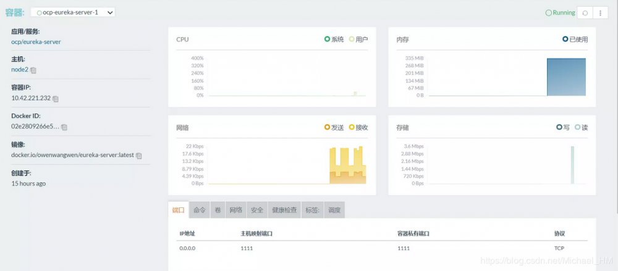
Task: Click the TCP protocol cell
Action: pos(560,249)
